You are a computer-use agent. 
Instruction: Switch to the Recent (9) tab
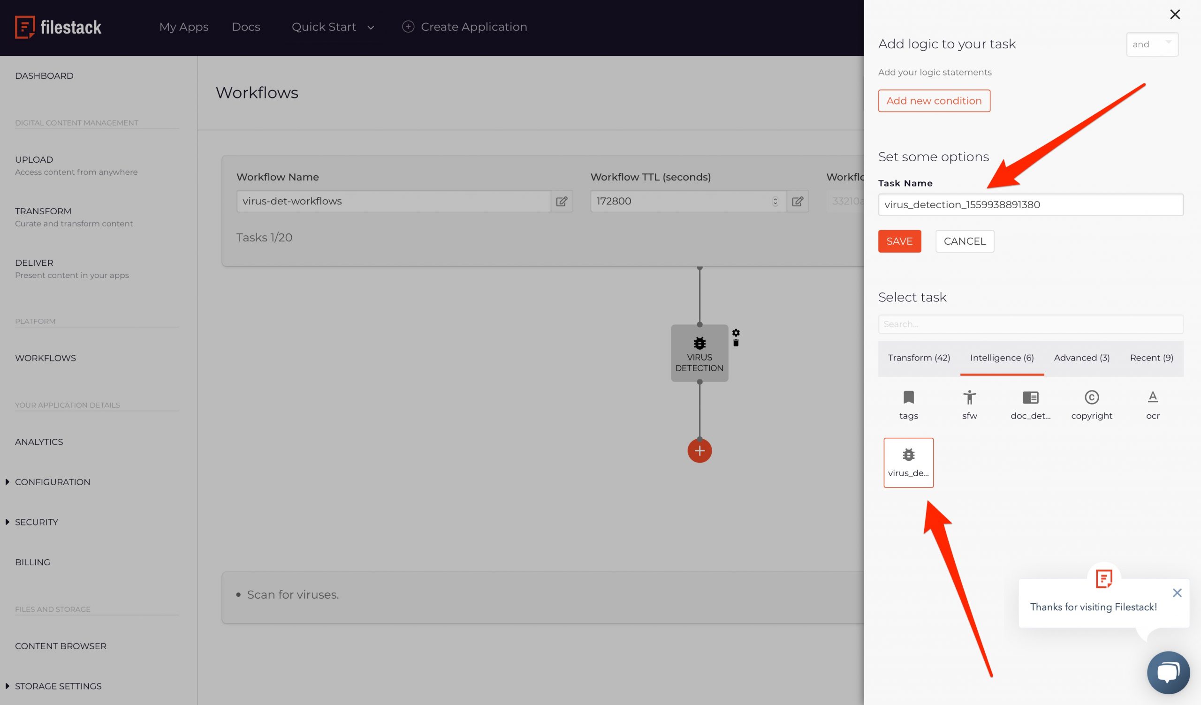click(x=1151, y=358)
